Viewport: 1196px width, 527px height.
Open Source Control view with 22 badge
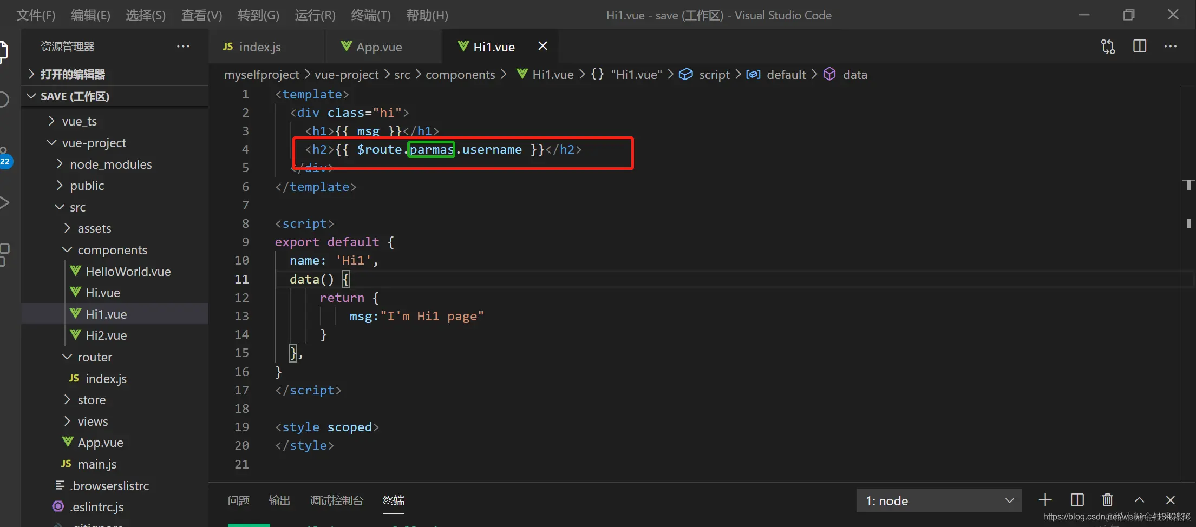[5, 158]
